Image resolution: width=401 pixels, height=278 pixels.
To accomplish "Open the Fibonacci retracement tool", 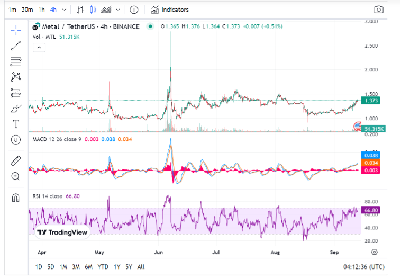I will click(16, 61).
